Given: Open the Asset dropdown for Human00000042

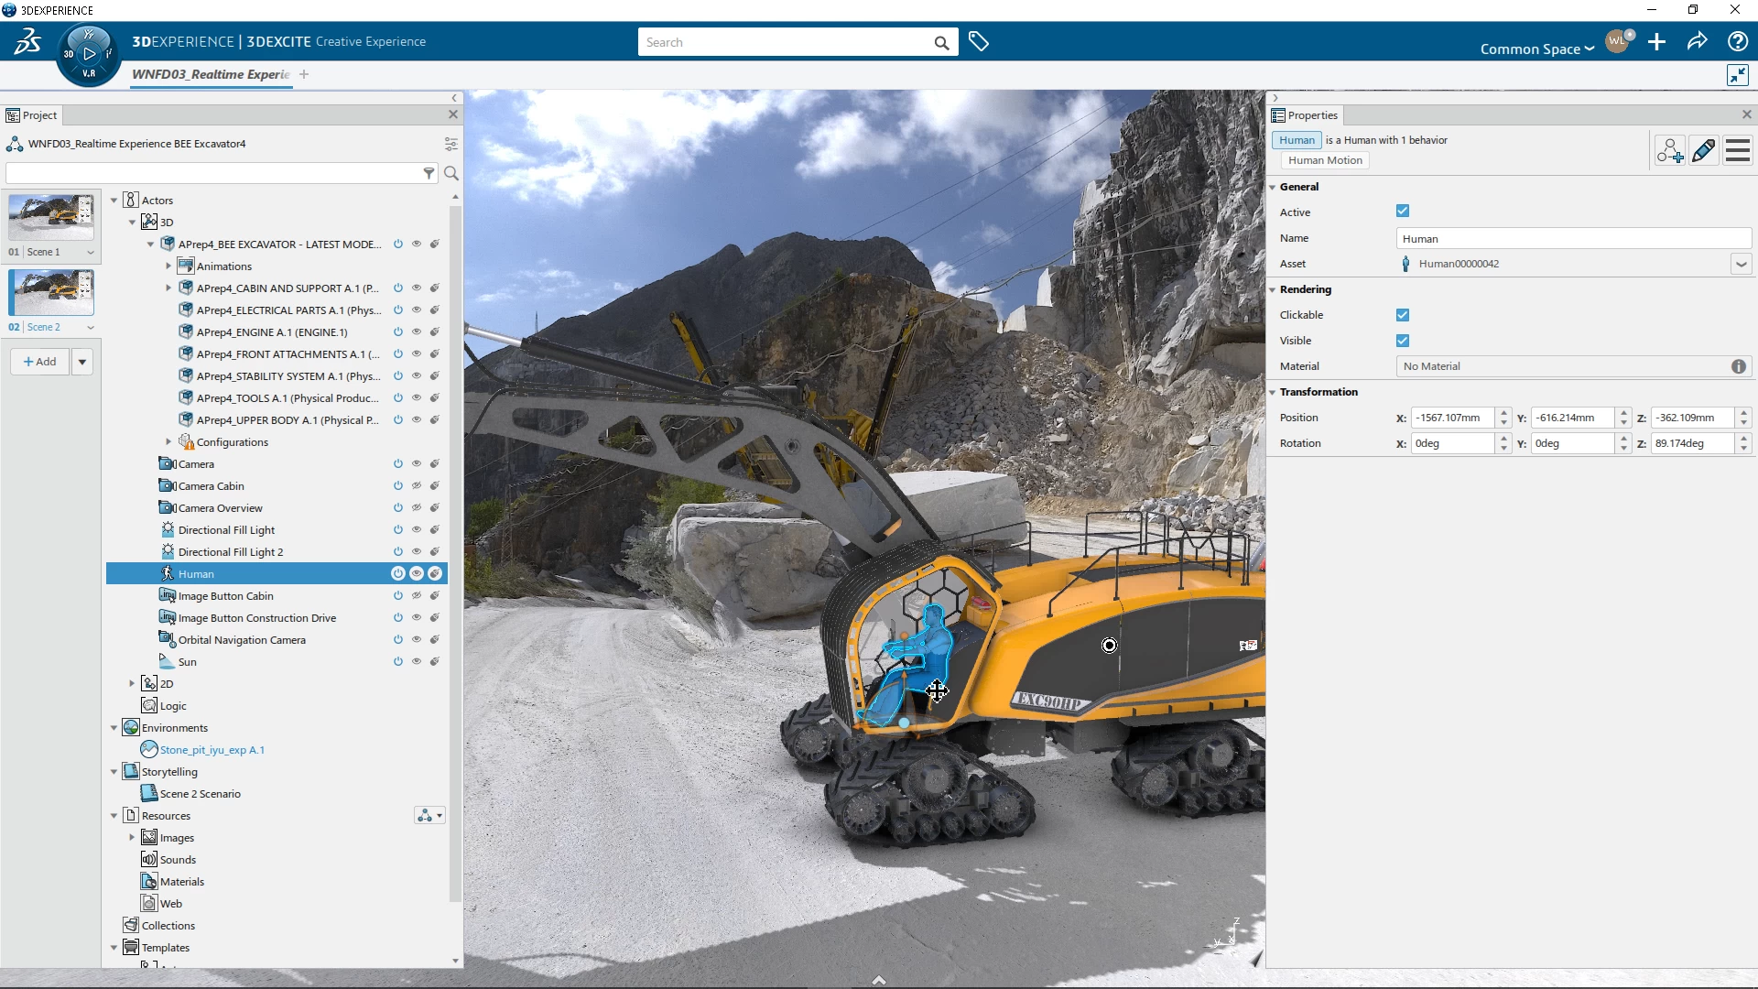Looking at the screenshot, I should [1741, 264].
